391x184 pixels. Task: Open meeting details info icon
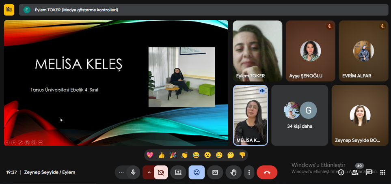pyautogui.click(x=341, y=172)
